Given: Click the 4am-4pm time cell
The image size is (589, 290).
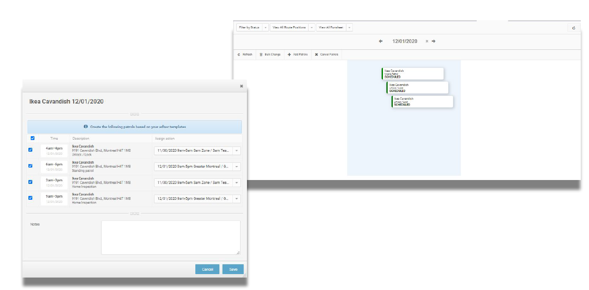Looking at the screenshot, I should point(54,150).
